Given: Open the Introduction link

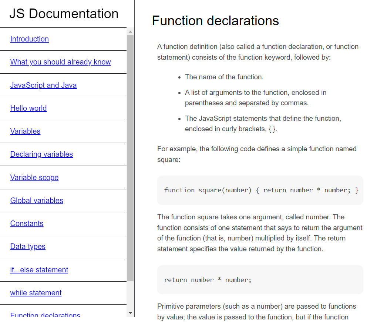Looking at the screenshot, I should (x=29, y=39).
